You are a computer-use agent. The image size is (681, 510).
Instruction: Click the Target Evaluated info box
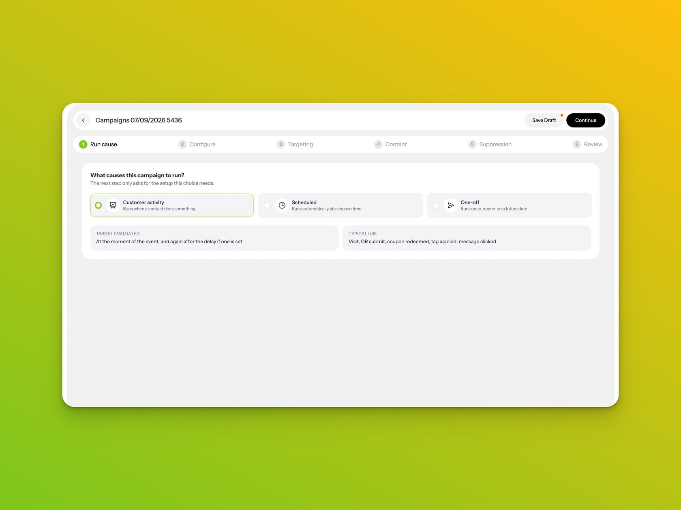pos(214,238)
